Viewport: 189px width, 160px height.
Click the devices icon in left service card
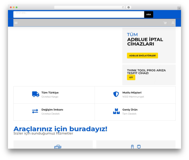click(x=58, y=147)
